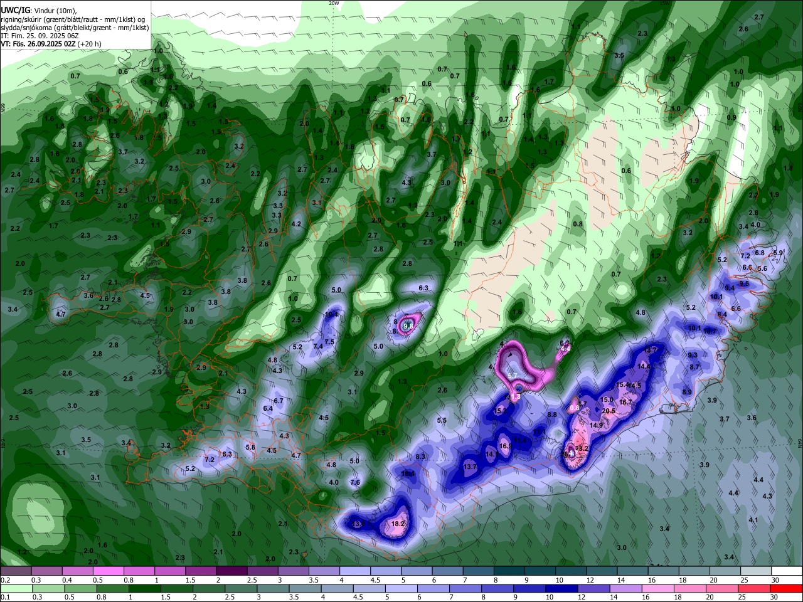Click the '8.9' precipitation value on the map
Viewport: 803px width, 602px height.
(687, 392)
